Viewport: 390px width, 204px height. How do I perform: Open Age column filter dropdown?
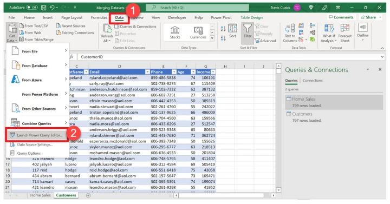coord(193,72)
